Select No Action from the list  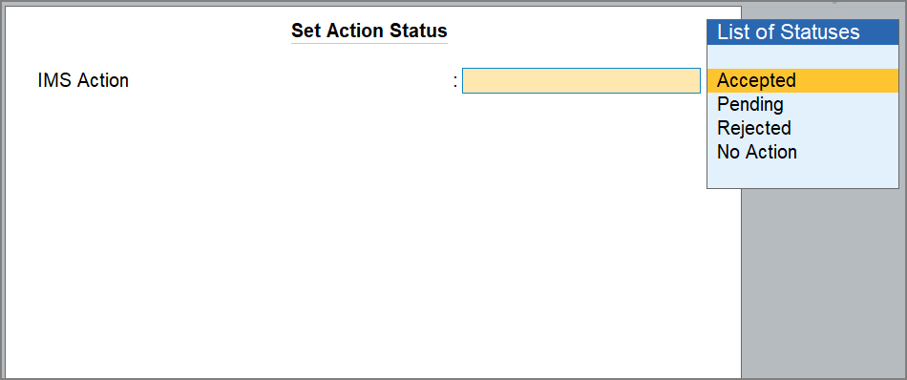click(x=802, y=152)
